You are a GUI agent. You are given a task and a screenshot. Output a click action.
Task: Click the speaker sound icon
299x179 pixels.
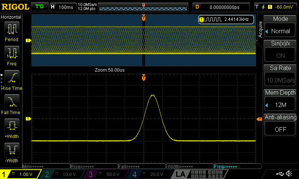(289, 174)
